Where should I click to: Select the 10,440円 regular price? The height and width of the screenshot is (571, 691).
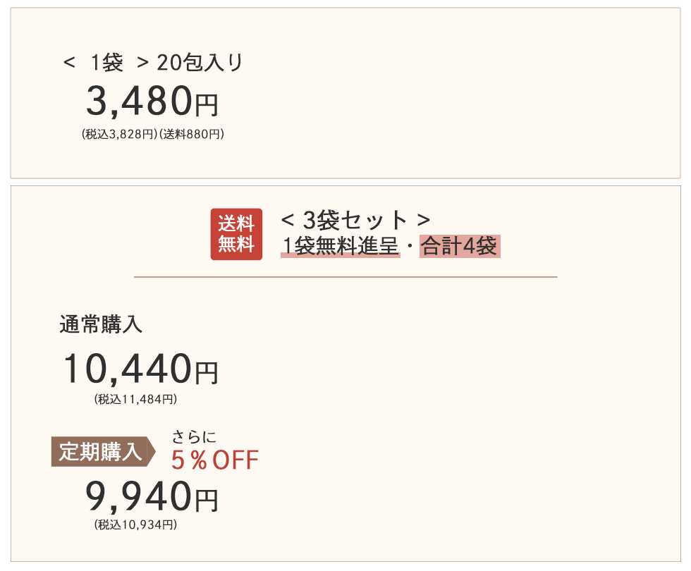[141, 369]
